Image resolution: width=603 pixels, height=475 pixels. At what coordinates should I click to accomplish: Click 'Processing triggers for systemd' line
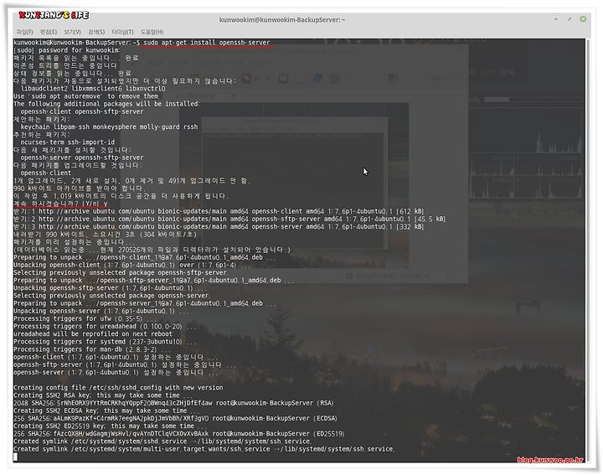coord(105,342)
